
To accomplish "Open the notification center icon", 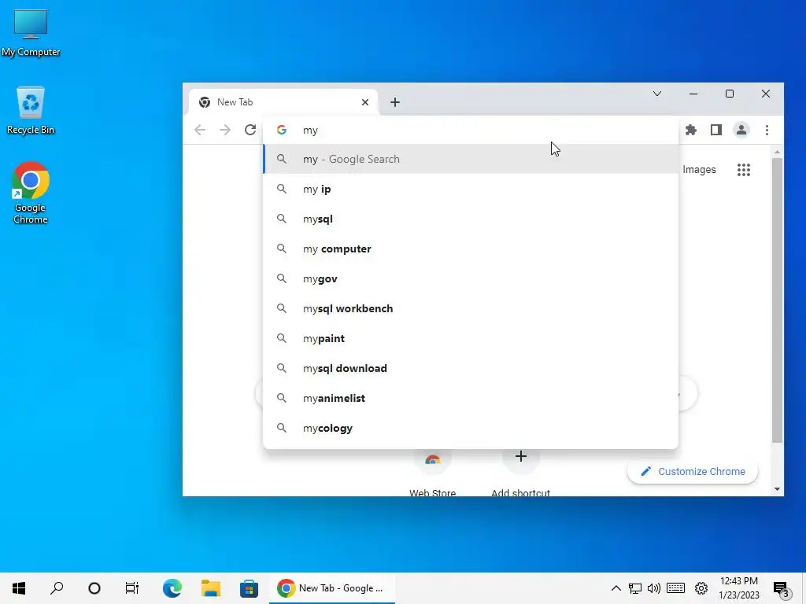I will (782, 589).
